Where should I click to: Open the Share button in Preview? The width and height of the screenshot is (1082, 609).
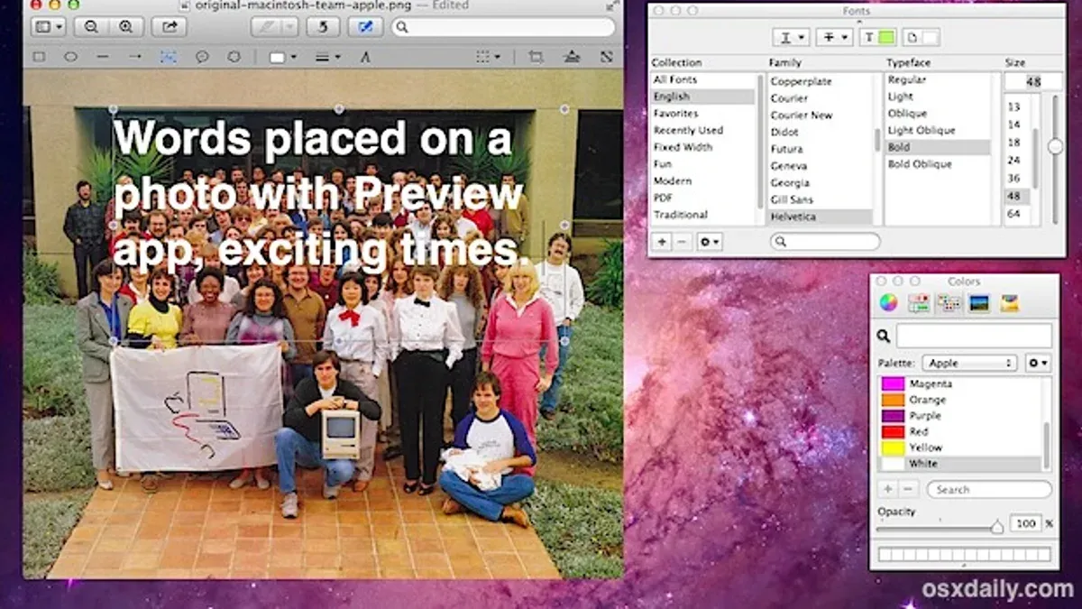pyautogui.click(x=169, y=27)
